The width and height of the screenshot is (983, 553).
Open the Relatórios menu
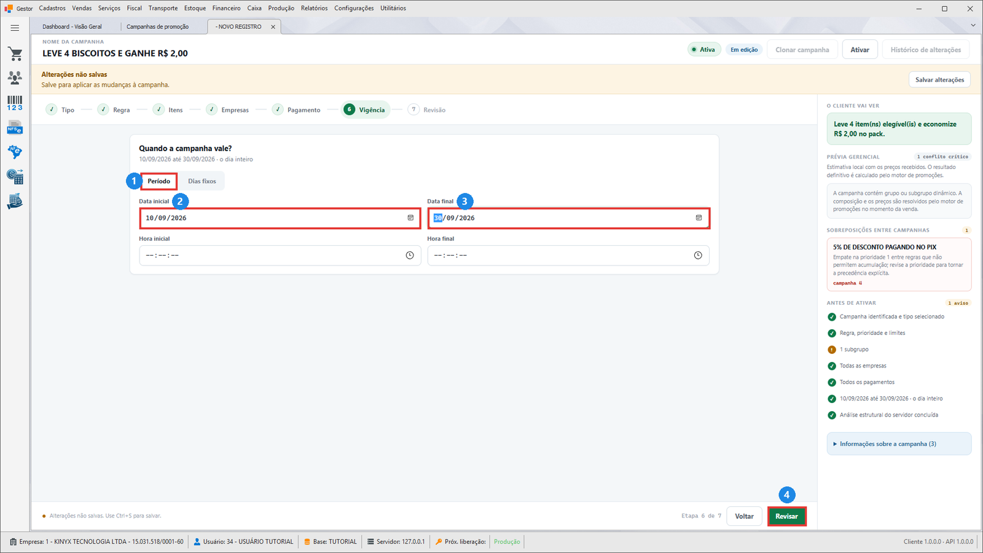pos(314,9)
